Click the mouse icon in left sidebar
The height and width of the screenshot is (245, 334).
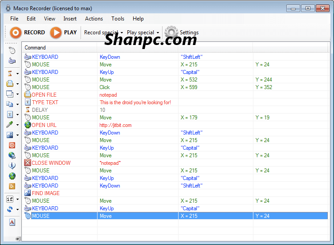click(x=12, y=50)
